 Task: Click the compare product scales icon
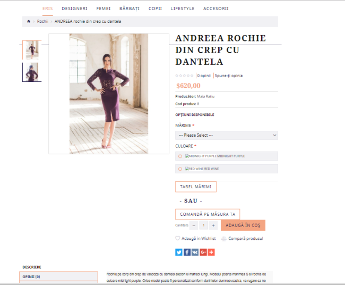coord(223,239)
